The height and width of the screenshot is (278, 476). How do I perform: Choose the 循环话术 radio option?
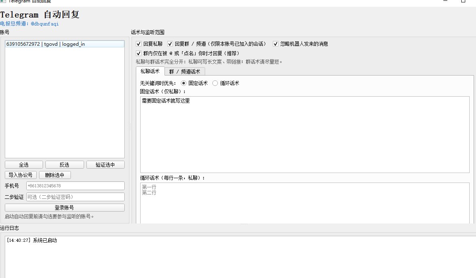click(215, 83)
